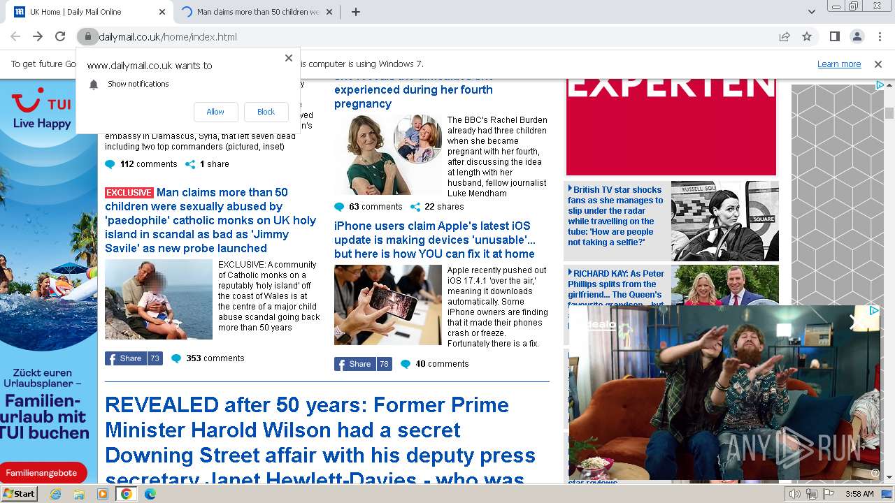This screenshot has height=503, width=895.
Task: Go forward to the next page
Action: click(38, 36)
